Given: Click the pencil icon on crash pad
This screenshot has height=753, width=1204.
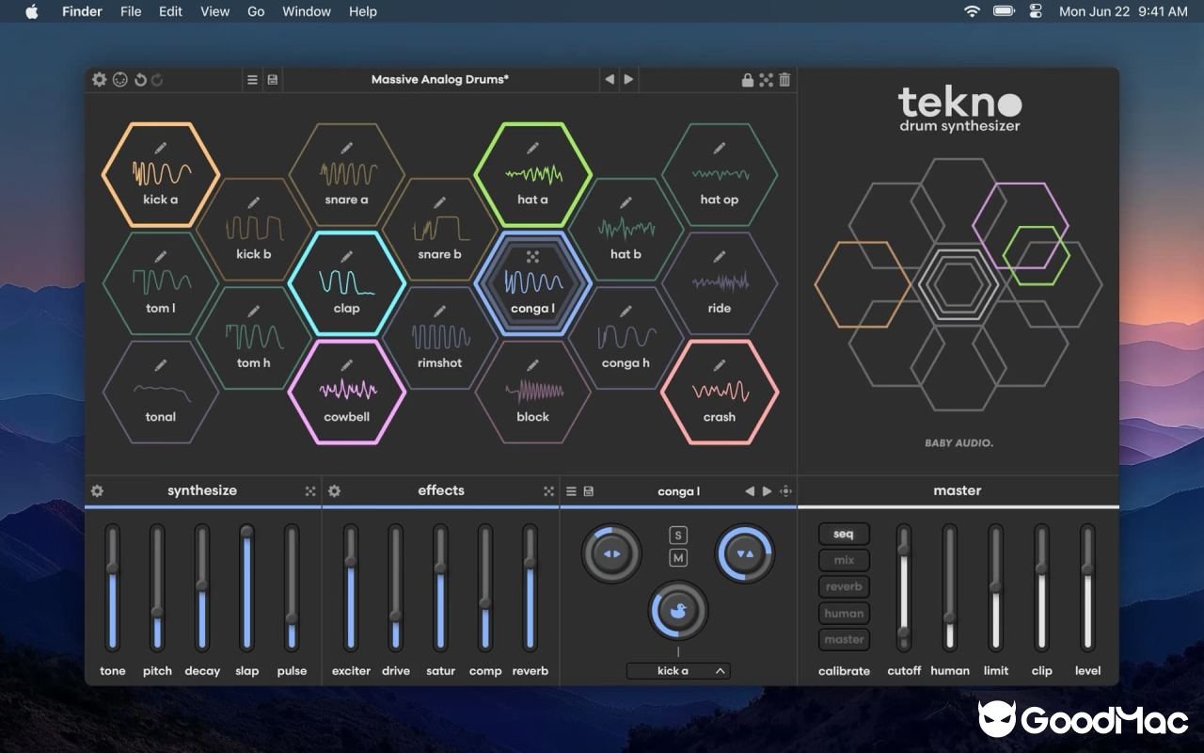Looking at the screenshot, I should (720, 365).
